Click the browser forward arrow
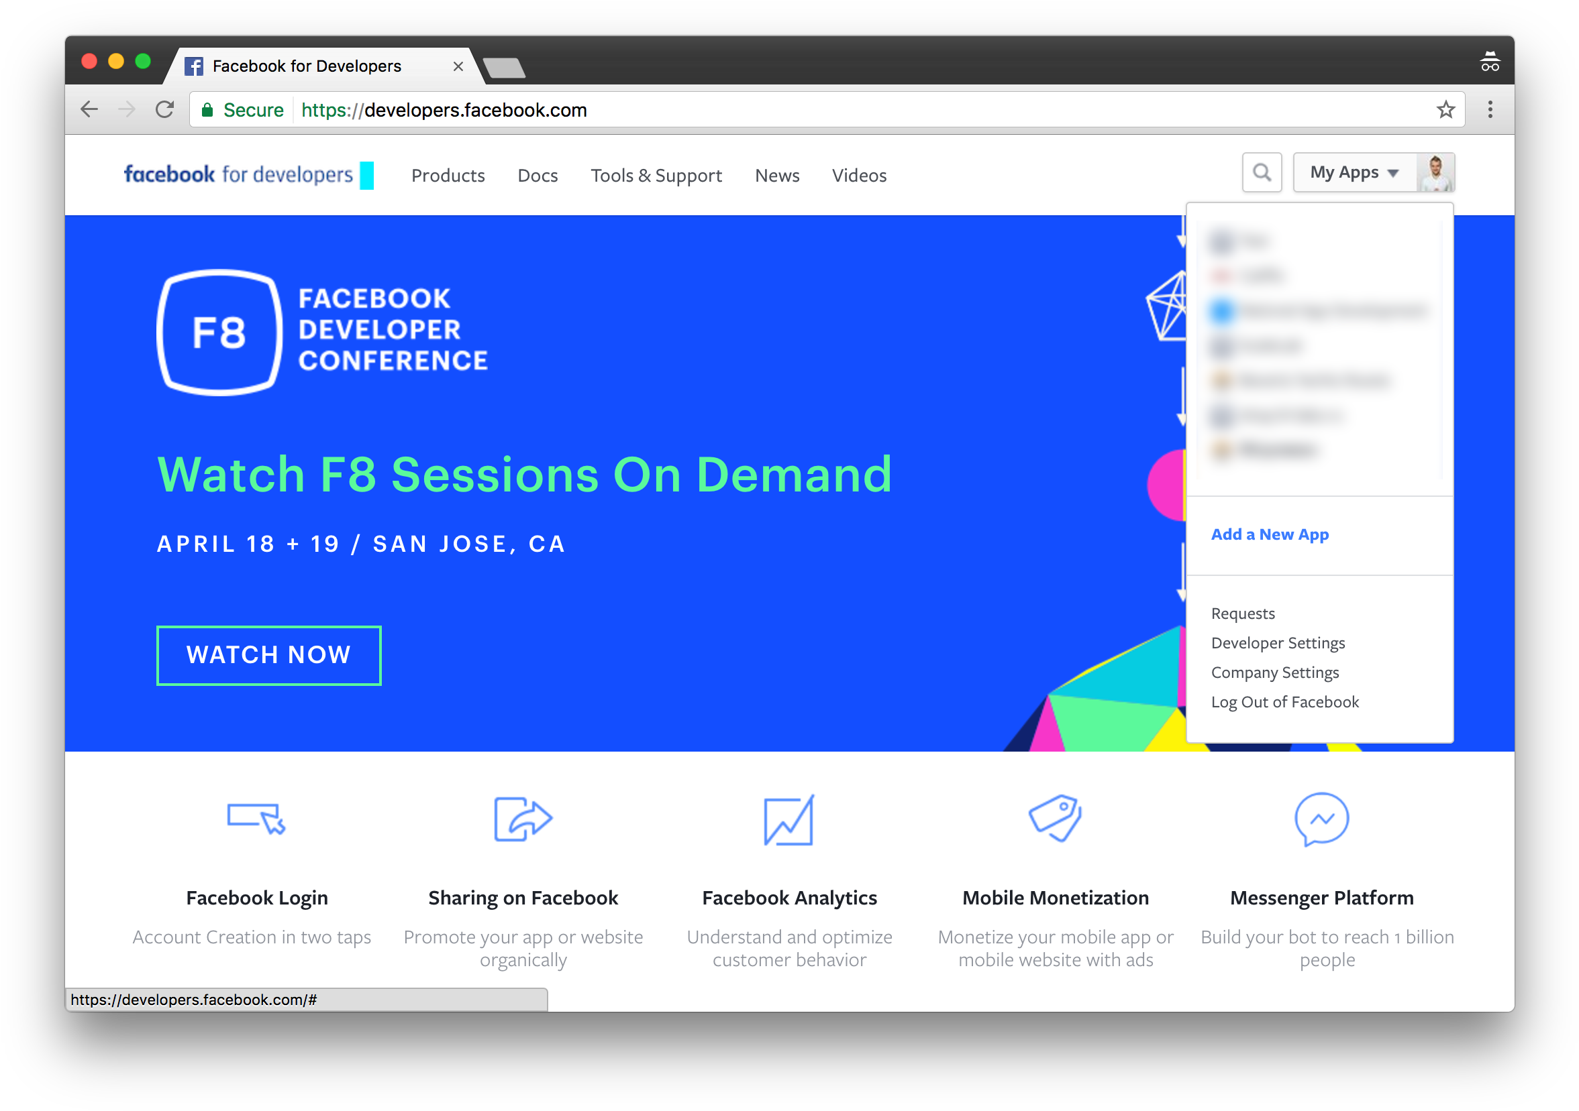 point(127,109)
